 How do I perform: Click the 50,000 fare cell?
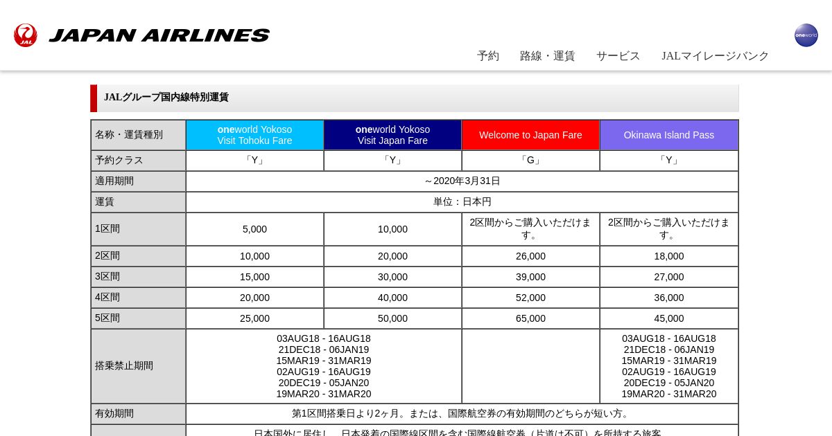pos(392,318)
